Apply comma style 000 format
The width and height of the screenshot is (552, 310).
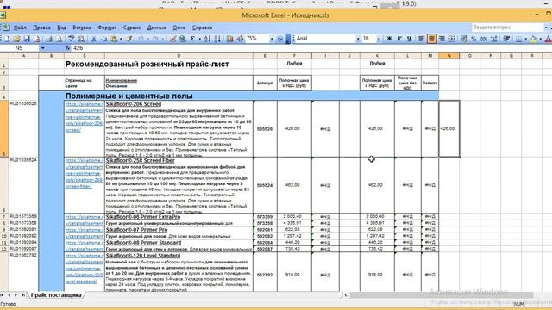coord(484,39)
